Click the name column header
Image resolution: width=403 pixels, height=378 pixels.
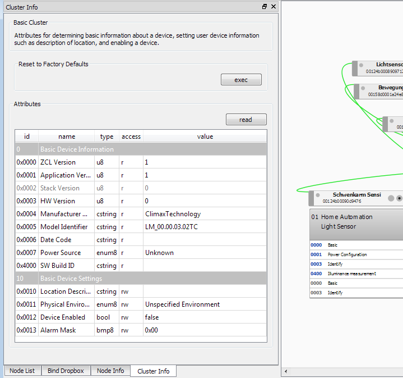[67, 136]
